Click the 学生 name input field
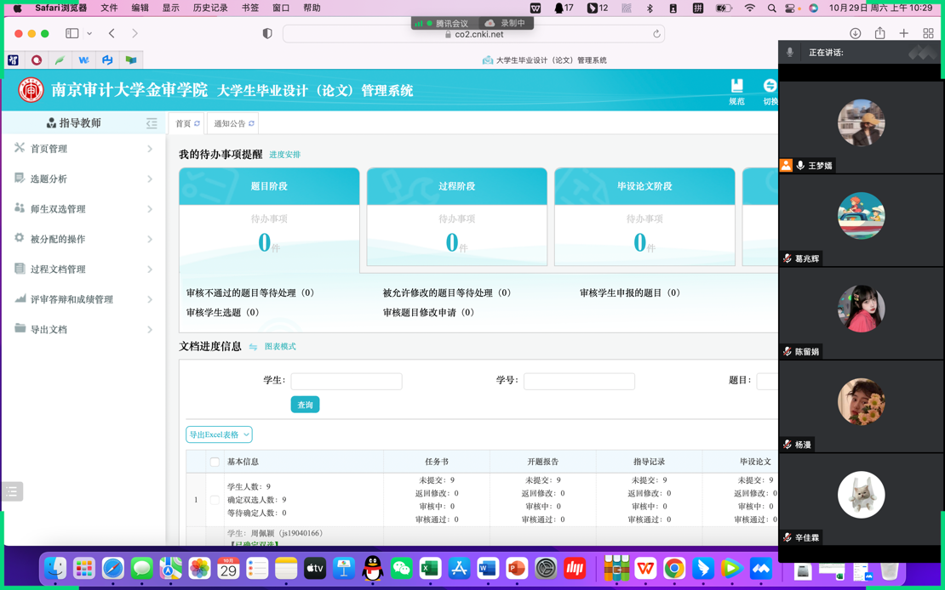 (x=346, y=381)
